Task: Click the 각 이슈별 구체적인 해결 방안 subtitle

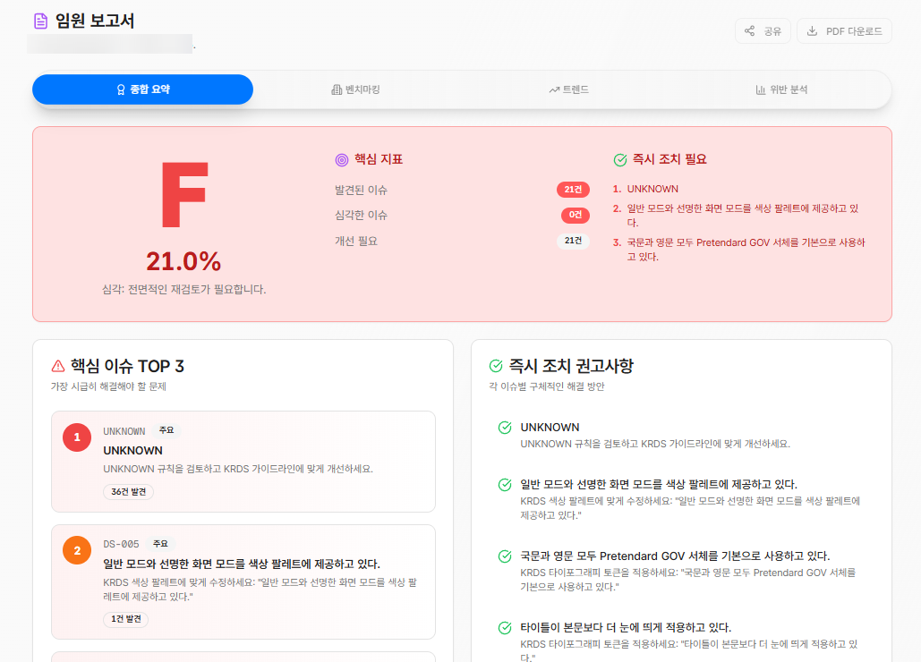Action: point(547,386)
